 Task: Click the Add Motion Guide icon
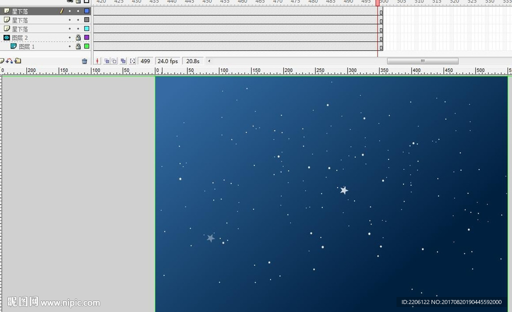[9, 61]
